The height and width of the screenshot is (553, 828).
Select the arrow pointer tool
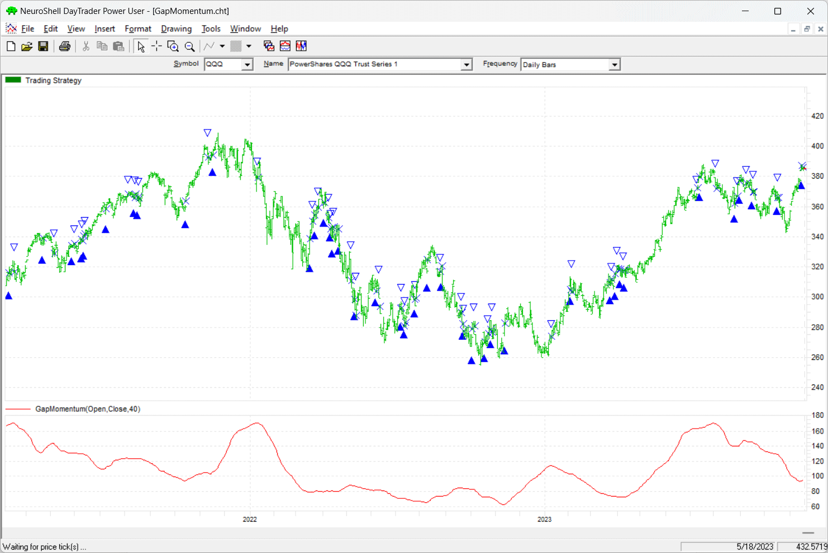(x=141, y=46)
